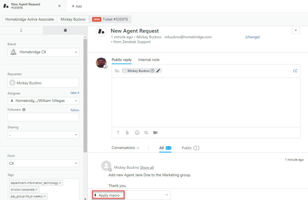
Task: Close the New Agent Request #335976 tab
Action: [x=59, y=6]
